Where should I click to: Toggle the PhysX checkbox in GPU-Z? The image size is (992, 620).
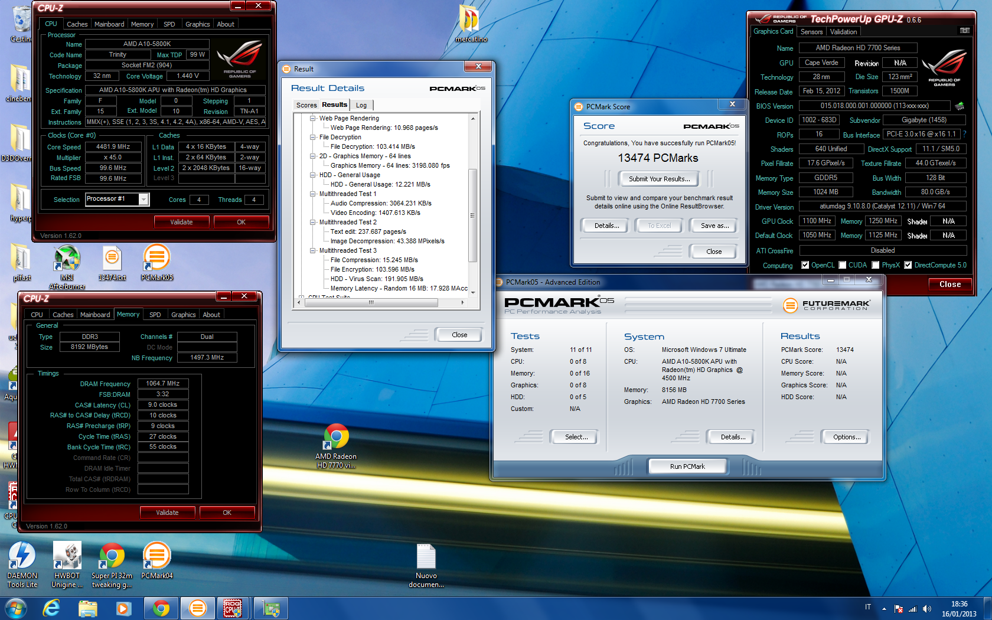pos(876,265)
